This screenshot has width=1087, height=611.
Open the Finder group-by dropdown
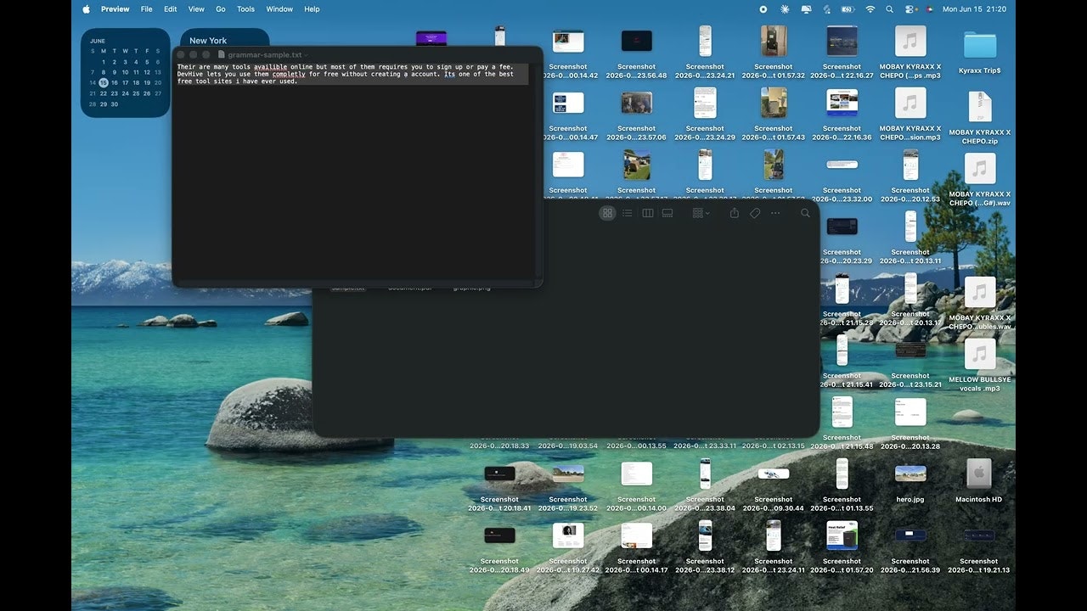701,213
